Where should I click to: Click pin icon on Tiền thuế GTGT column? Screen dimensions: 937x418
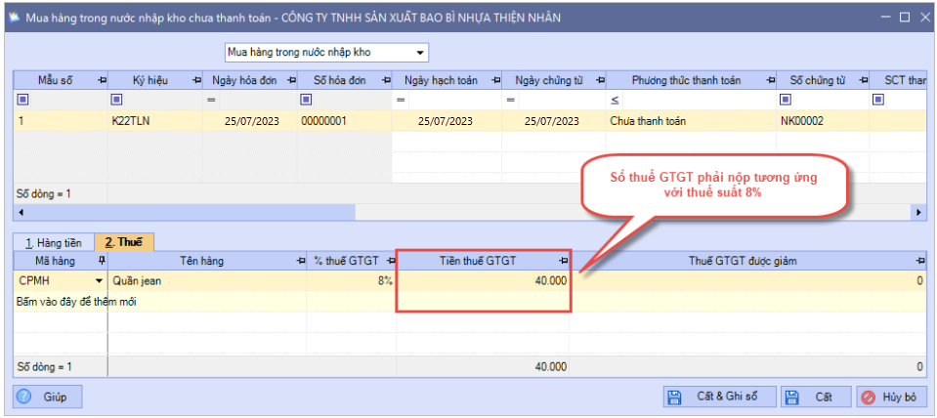pos(563,261)
